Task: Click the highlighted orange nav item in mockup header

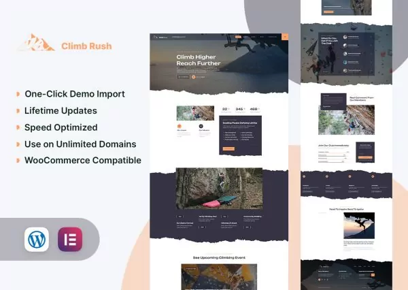Action: [x=238, y=37]
